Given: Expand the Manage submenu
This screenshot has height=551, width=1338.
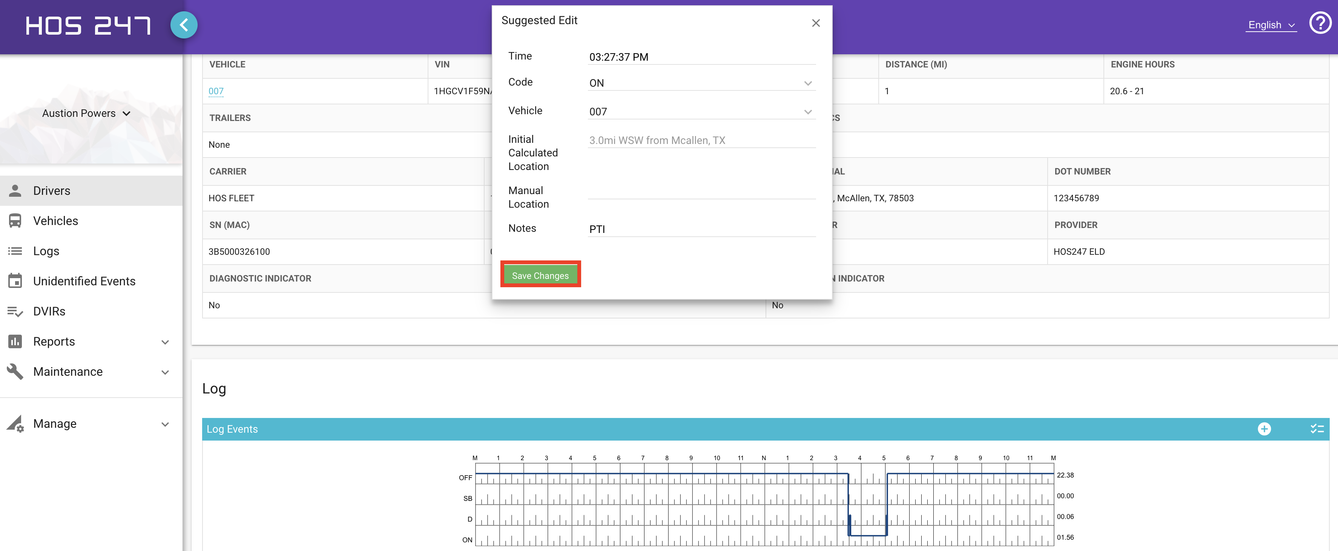Looking at the screenshot, I should (x=91, y=424).
